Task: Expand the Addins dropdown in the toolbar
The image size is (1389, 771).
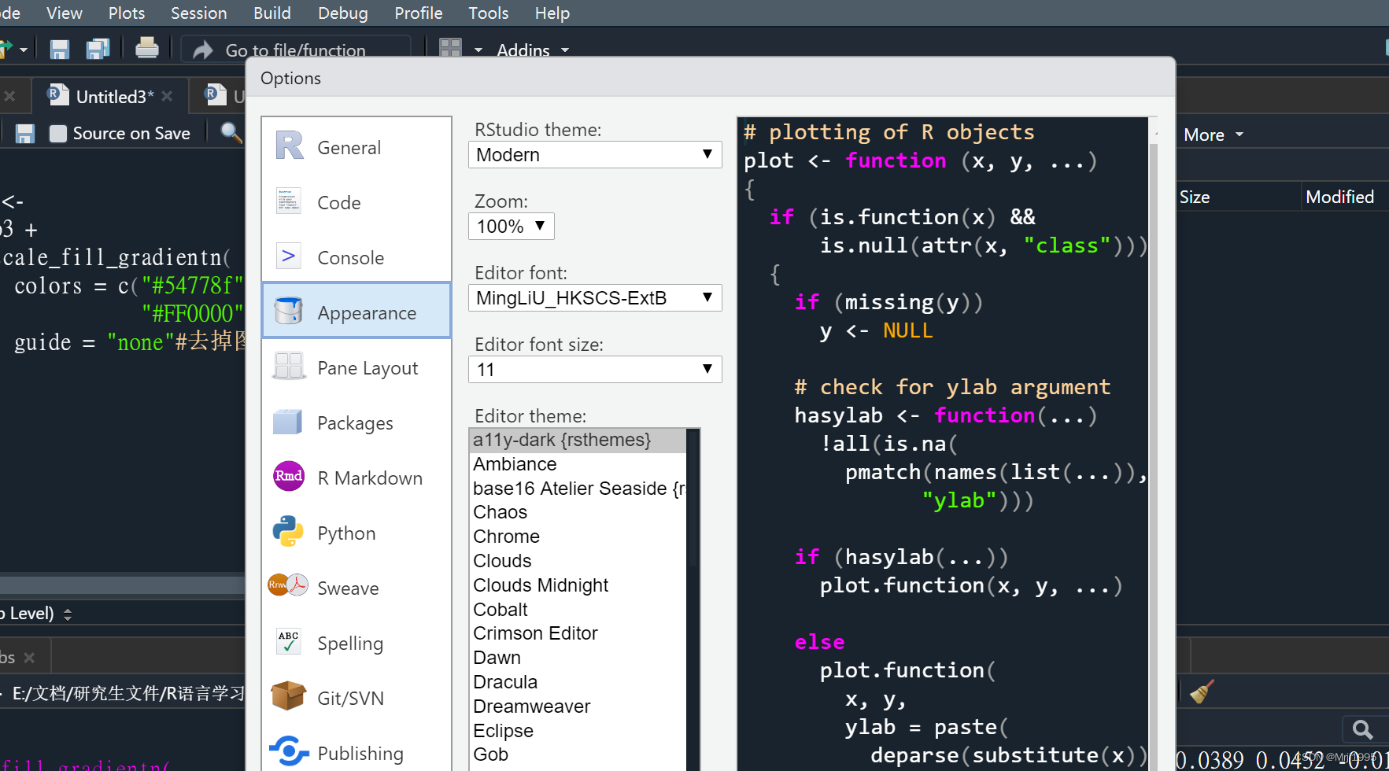Action: pos(532,50)
